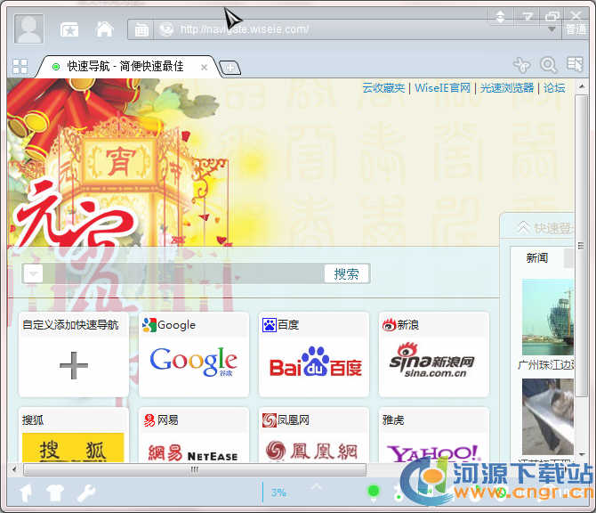Click the magnifier search icon in toolbar
The width and height of the screenshot is (596, 513).
pos(548,65)
